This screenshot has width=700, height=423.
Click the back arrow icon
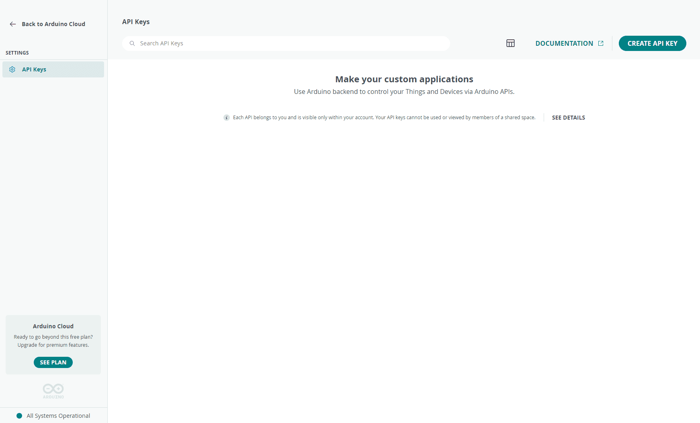click(13, 24)
